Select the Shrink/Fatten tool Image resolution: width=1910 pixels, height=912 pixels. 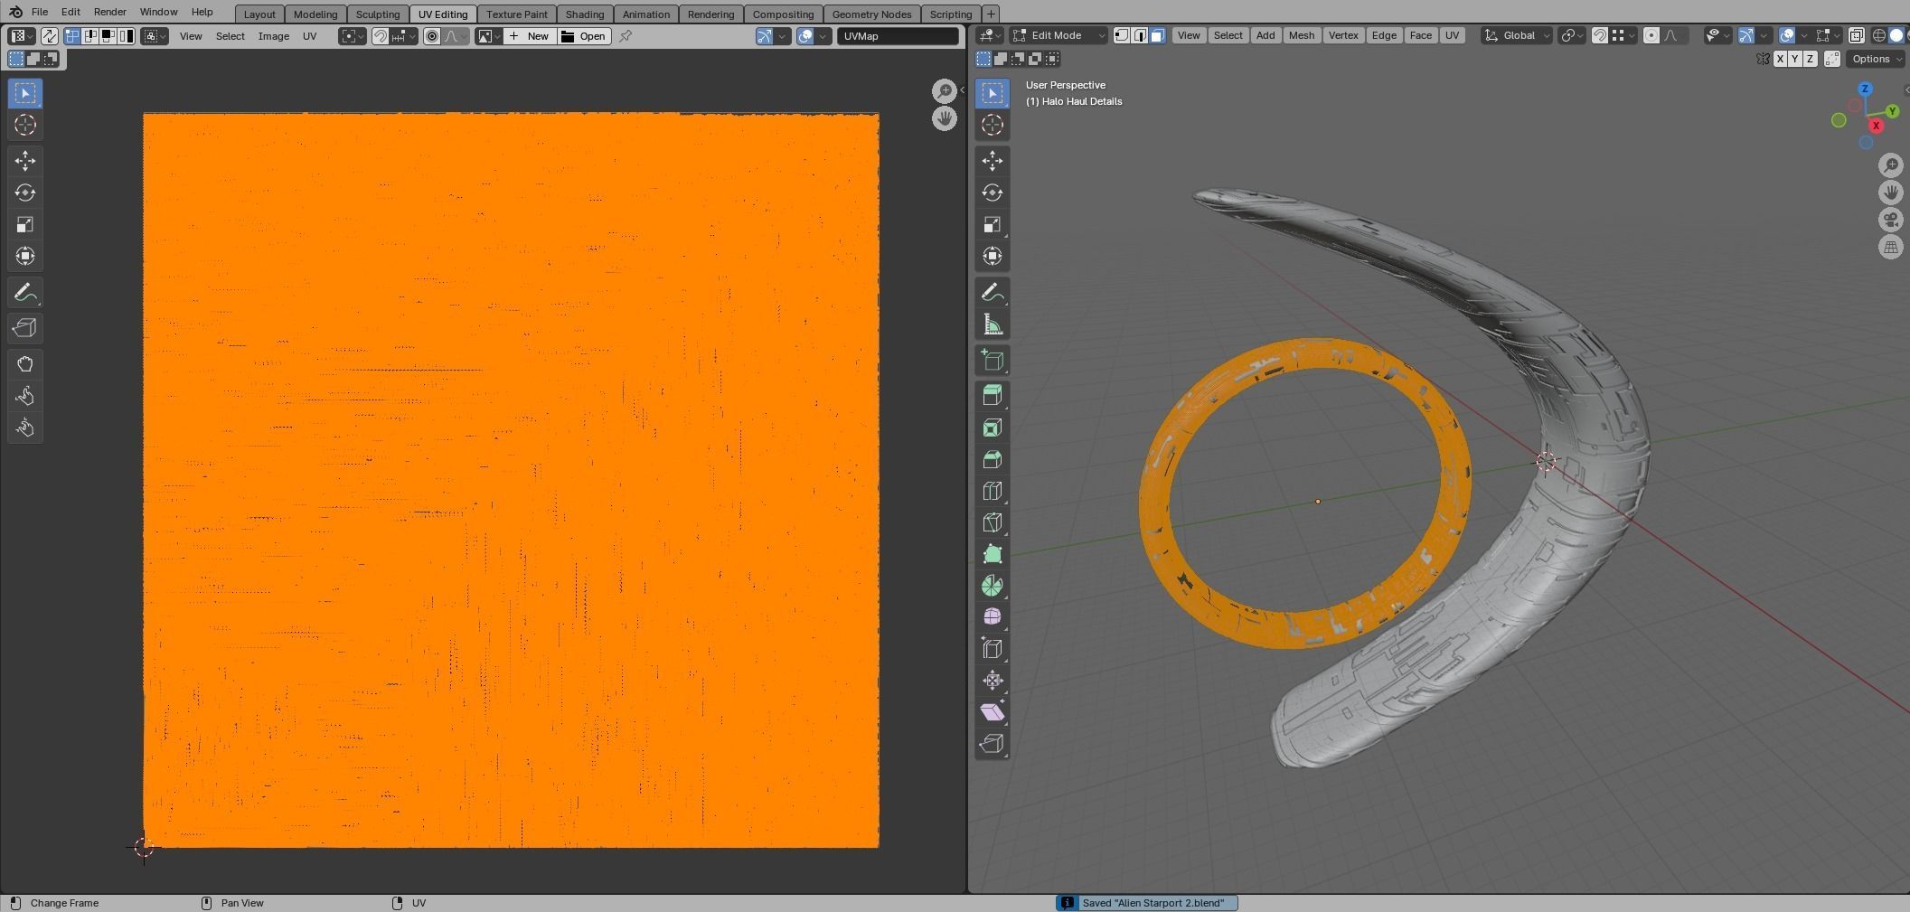pos(993,680)
